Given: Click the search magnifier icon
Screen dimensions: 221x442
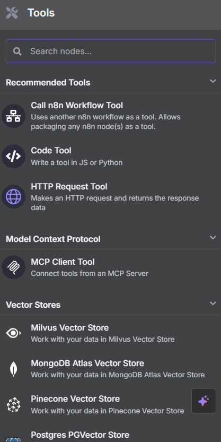Looking at the screenshot, I should tap(17, 51).
